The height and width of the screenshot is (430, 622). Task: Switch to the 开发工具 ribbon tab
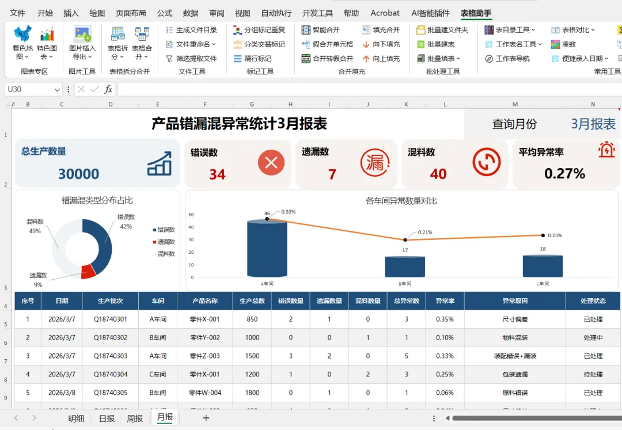(x=317, y=13)
